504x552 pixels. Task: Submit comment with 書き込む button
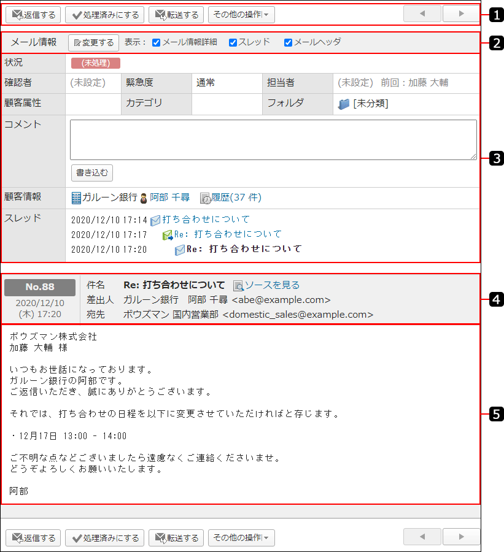click(92, 173)
